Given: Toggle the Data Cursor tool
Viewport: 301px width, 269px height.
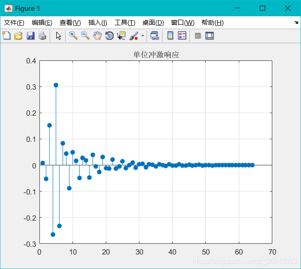Looking at the screenshot, I should pos(121,36).
